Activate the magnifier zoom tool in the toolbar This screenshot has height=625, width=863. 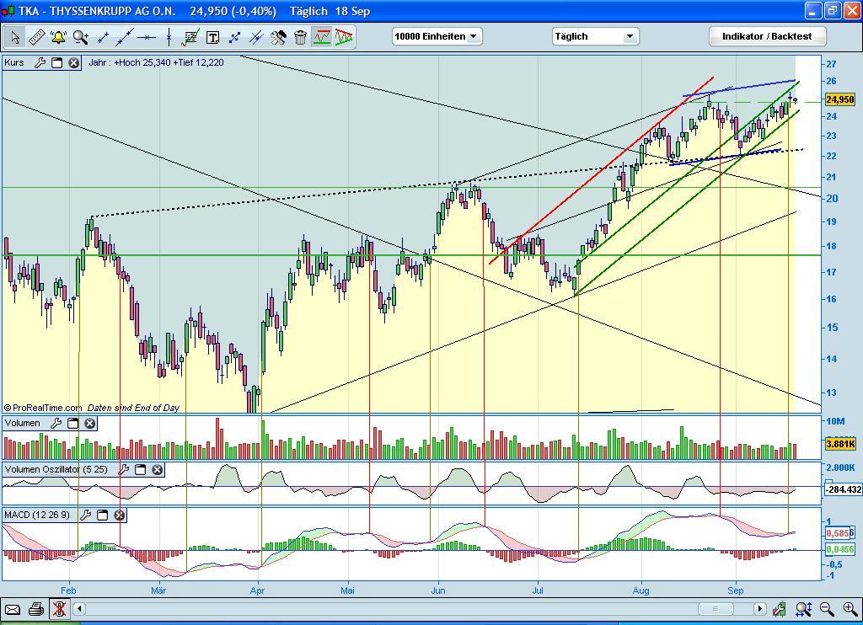[80, 37]
